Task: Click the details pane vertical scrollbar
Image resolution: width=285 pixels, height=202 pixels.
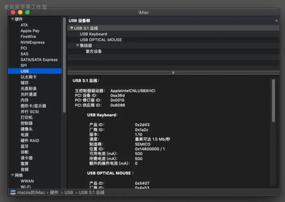Action: click(273, 101)
